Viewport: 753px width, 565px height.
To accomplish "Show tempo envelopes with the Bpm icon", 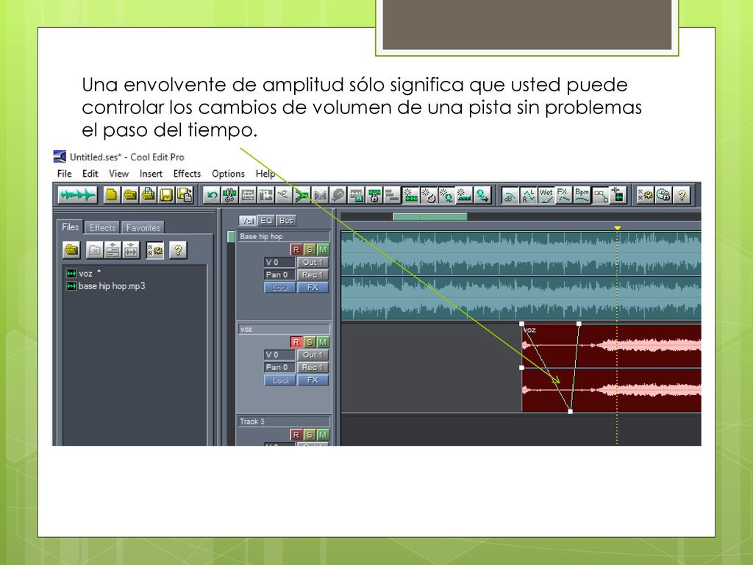I will (582, 195).
